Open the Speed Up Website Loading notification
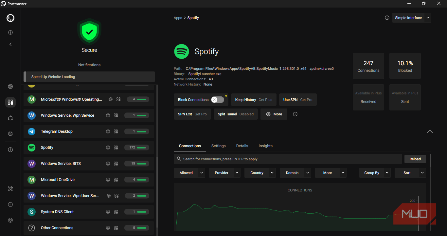This screenshot has height=236, width=447. point(89,77)
